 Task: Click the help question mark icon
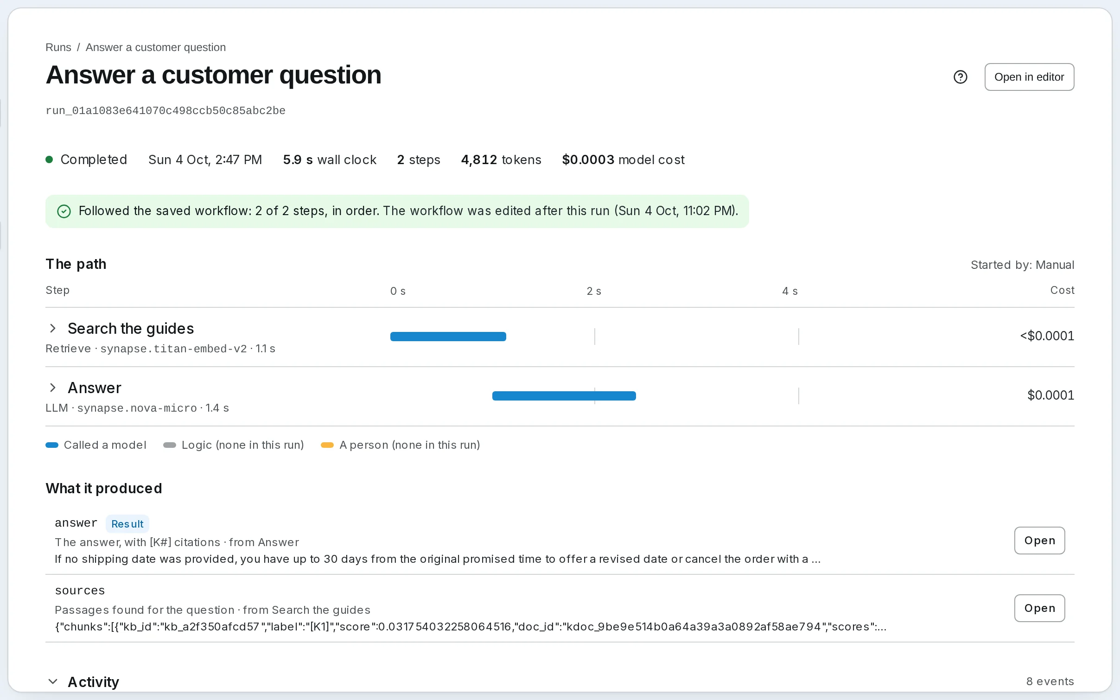(x=960, y=77)
